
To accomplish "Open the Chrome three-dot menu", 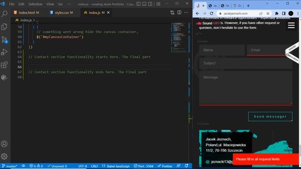I will click(298, 14).
